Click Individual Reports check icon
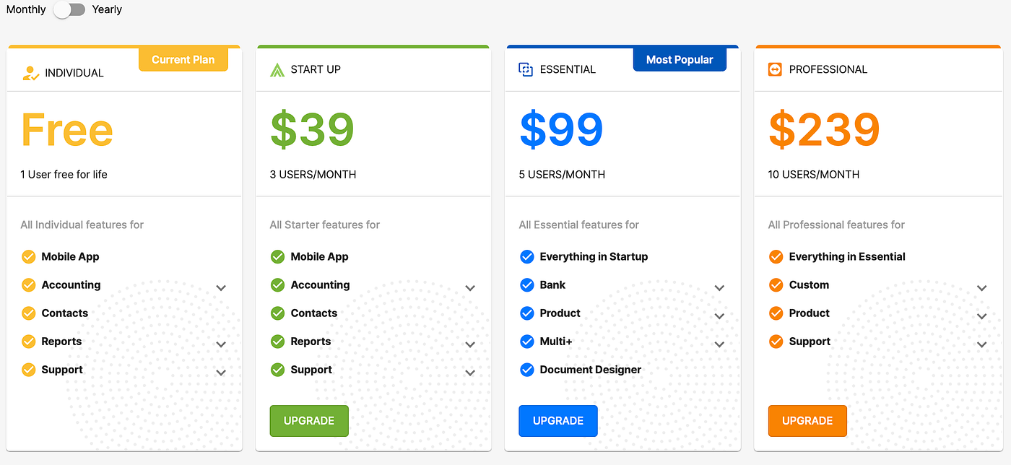Image resolution: width=1011 pixels, height=465 pixels. [29, 341]
